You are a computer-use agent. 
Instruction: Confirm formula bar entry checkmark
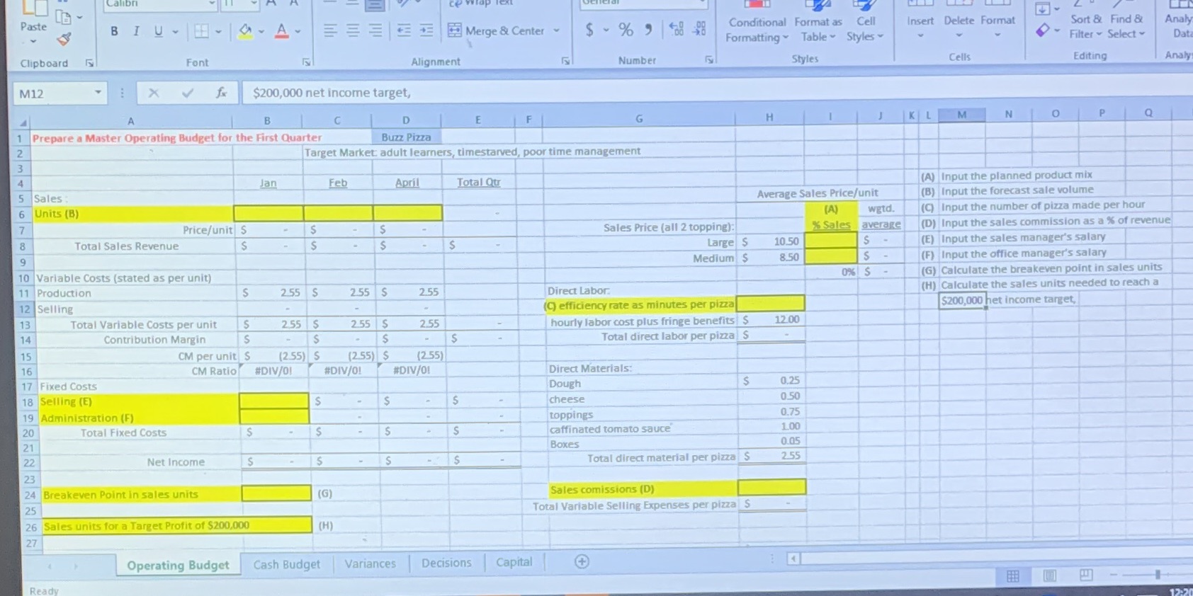tap(188, 93)
